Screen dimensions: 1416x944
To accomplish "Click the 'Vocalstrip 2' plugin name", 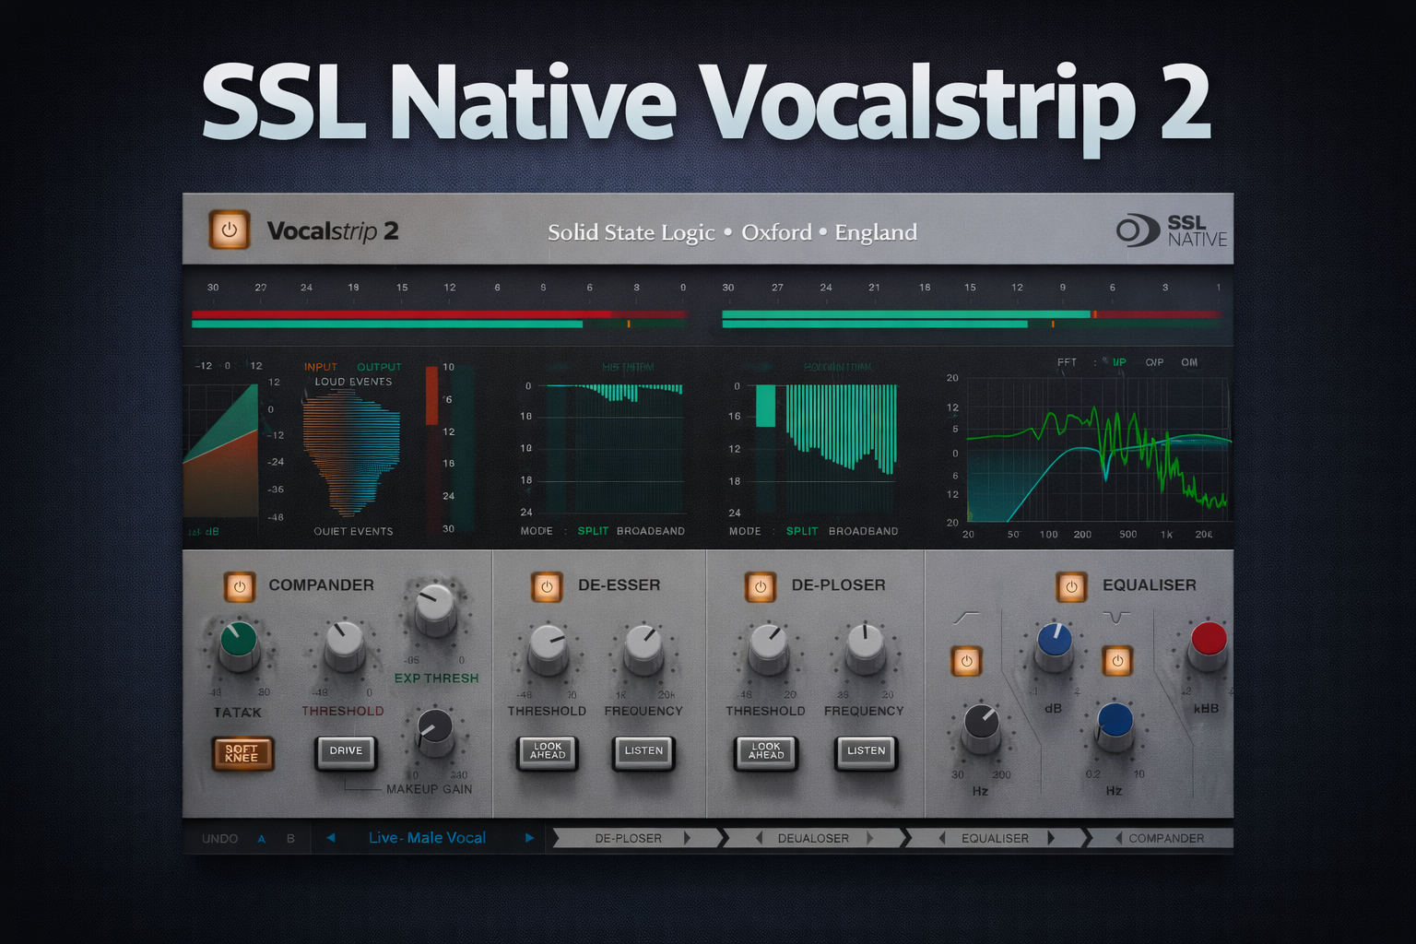I will click(x=333, y=230).
